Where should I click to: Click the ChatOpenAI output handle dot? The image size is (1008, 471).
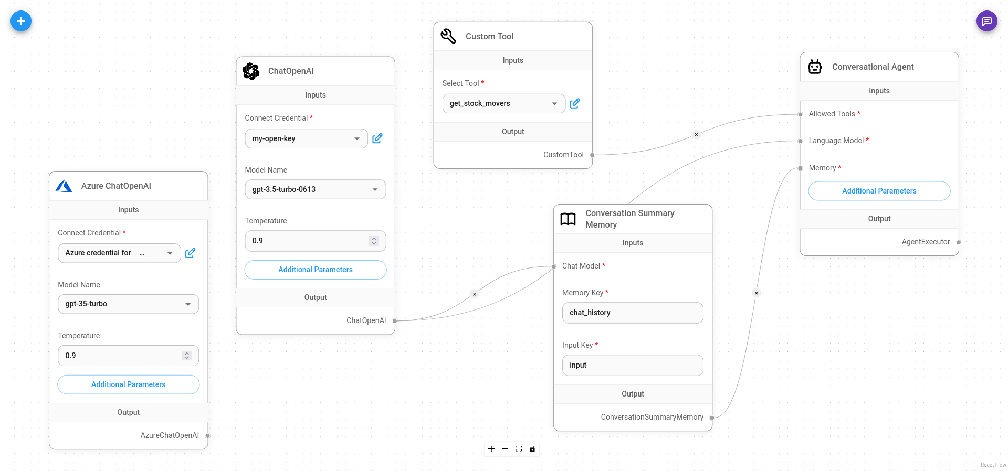click(395, 321)
